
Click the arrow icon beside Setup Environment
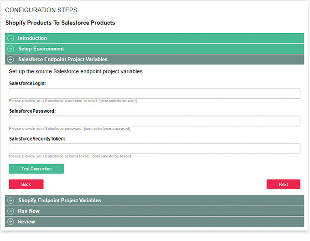10,49
